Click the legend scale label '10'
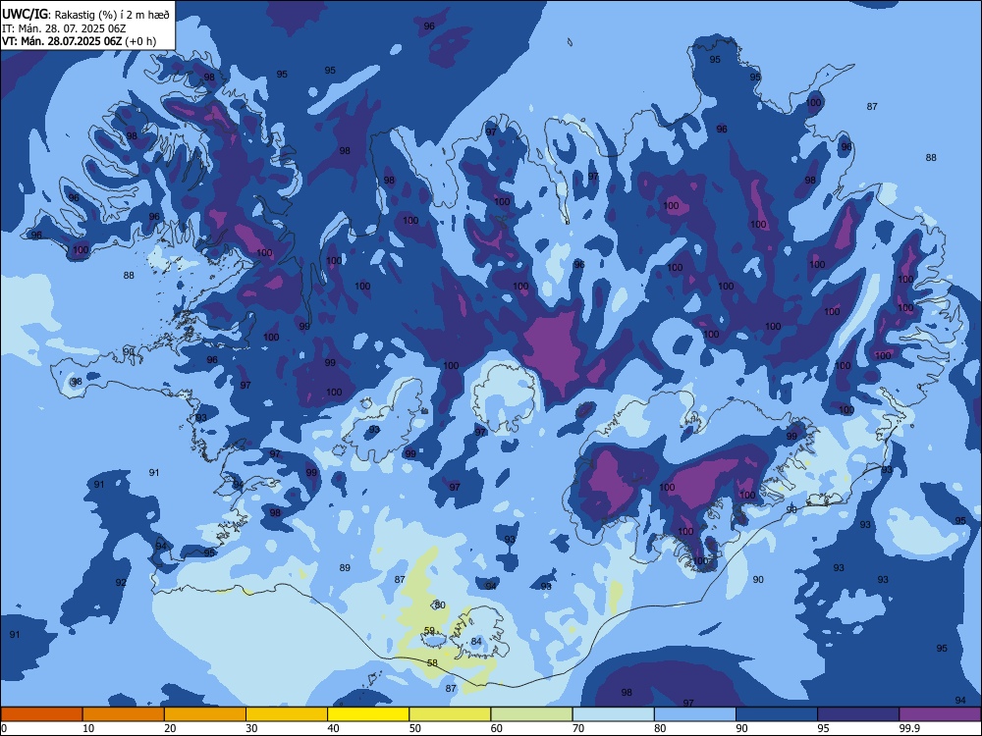The image size is (982, 736). [88, 728]
